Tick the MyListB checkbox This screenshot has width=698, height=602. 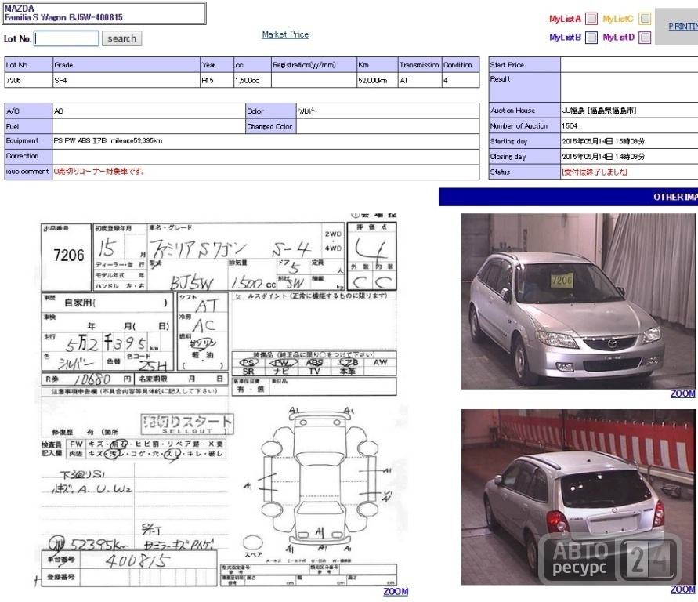pyautogui.click(x=591, y=38)
